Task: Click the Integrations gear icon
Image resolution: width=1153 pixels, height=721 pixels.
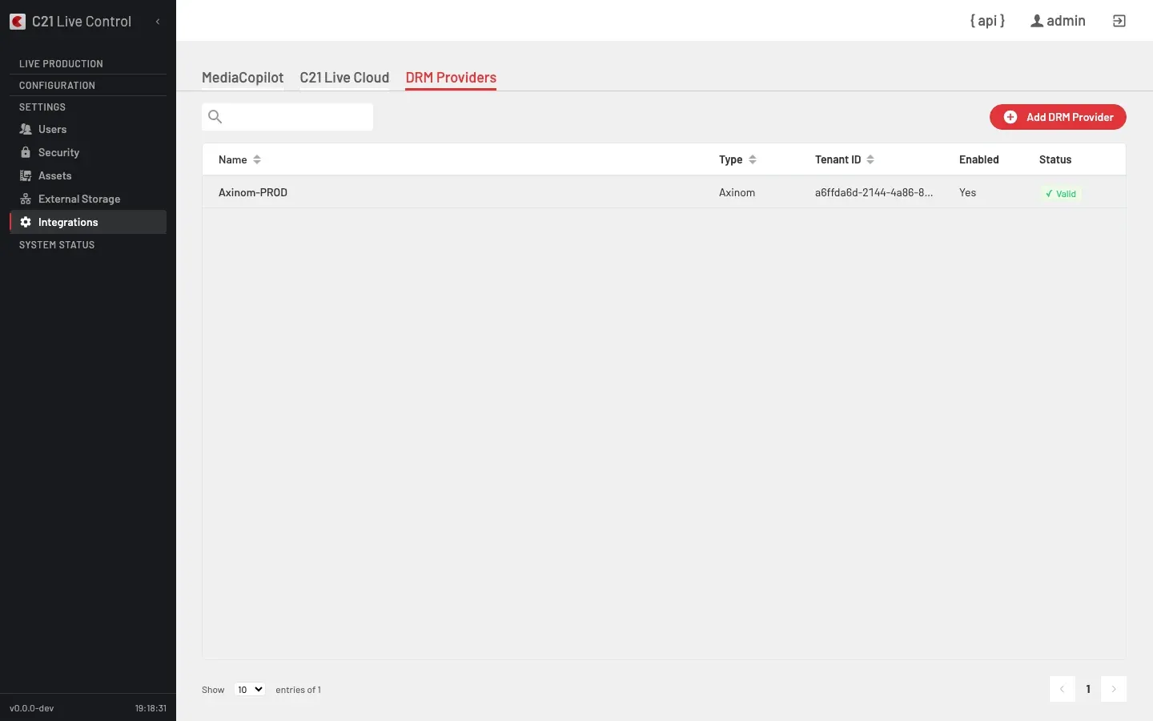Action: pos(26,222)
